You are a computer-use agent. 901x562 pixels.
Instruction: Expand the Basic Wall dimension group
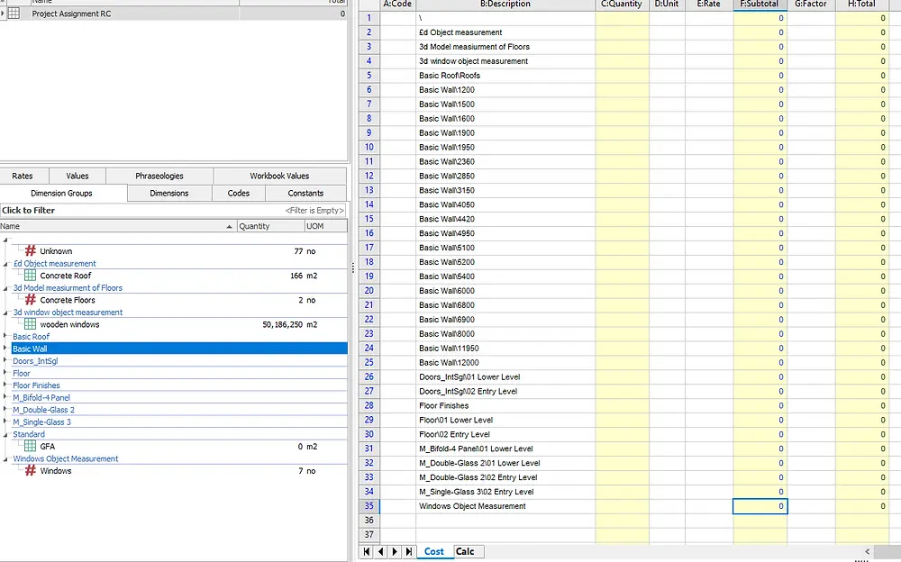click(5, 349)
